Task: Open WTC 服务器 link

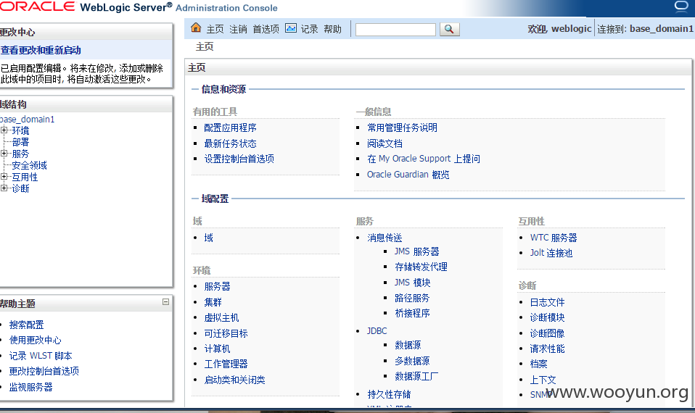Action: click(x=554, y=238)
